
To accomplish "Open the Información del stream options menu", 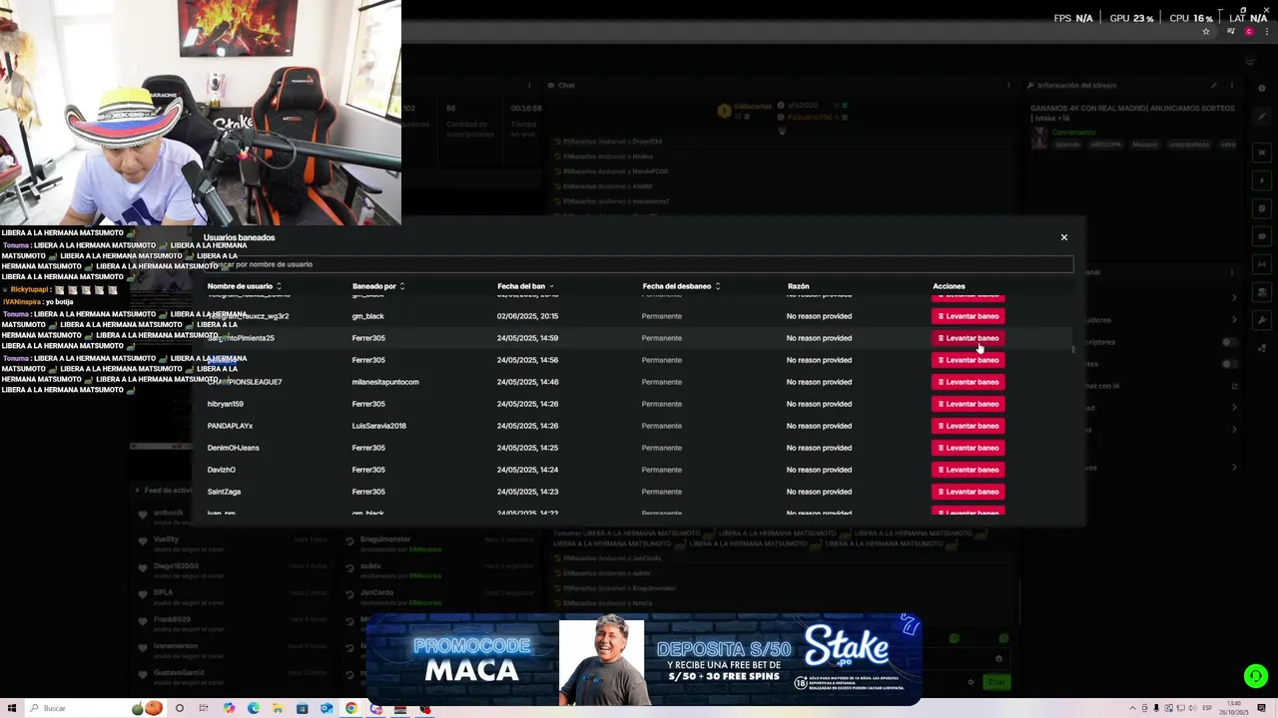I will pyautogui.click(x=1231, y=86).
